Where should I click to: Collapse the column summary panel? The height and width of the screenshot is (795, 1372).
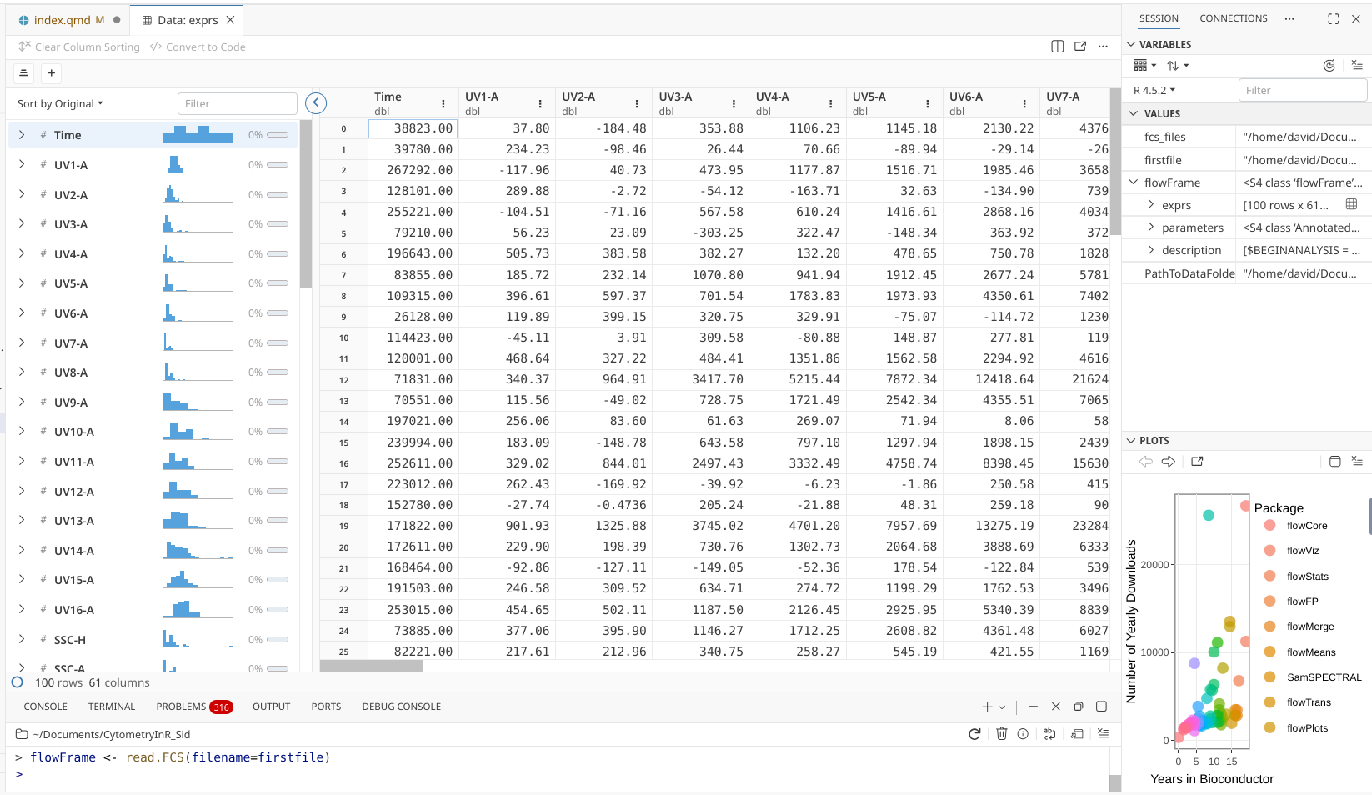point(316,103)
